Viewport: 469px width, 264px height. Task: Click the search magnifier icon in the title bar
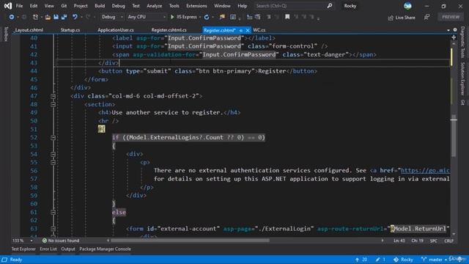(329, 6)
